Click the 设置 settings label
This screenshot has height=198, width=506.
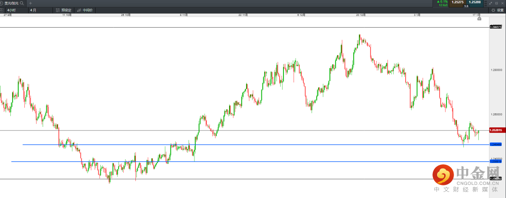click(500, 10)
